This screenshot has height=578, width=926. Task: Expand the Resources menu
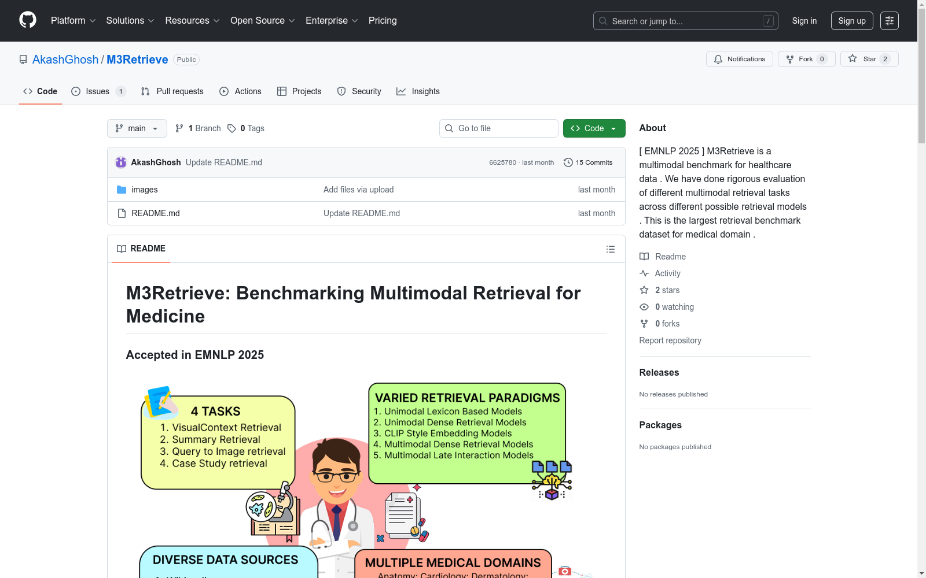[193, 21]
